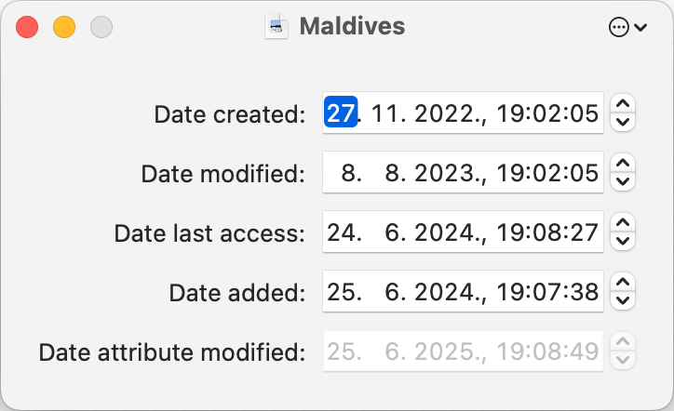
Task: Click the Maldives file proxy icon
Action: click(x=276, y=27)
